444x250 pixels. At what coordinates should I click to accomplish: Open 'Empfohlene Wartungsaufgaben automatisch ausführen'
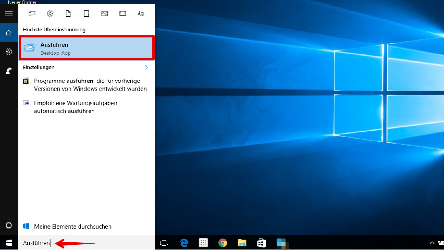pyautogui.click(x=75, y=107)
